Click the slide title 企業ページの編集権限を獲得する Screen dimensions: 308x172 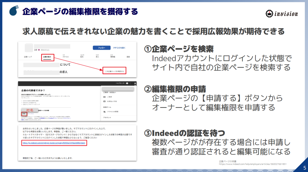80,12
